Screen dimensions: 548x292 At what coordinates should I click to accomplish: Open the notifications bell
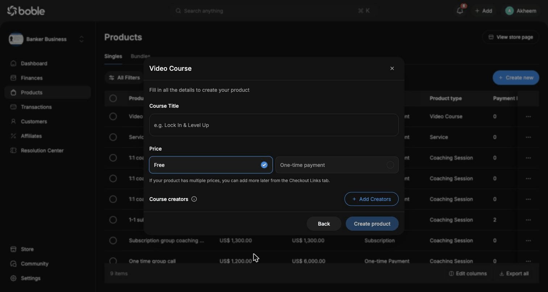[460, 11]
